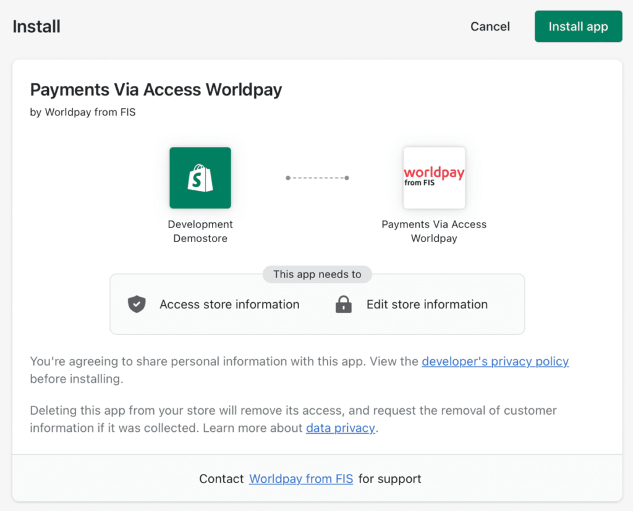Click the Payments Via Access Worldpay heading
Image resolution: width=633 pixels, height=511 pixels.
click(x=155, y=90)
